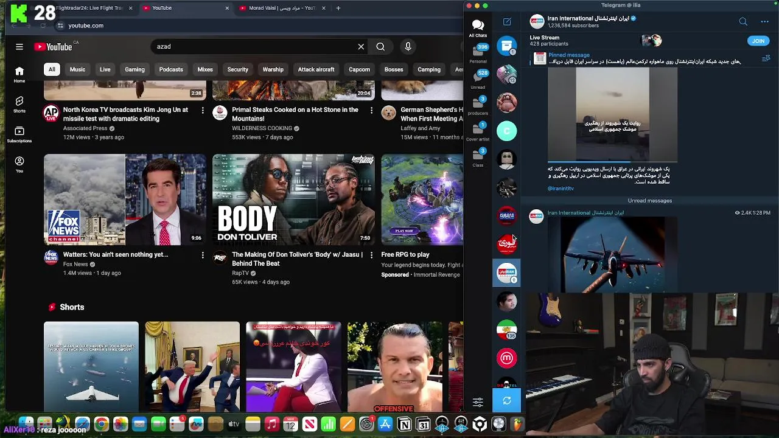
Task: Open the Fox News Watters video thumbnail
Action: [x=125, y=200]
